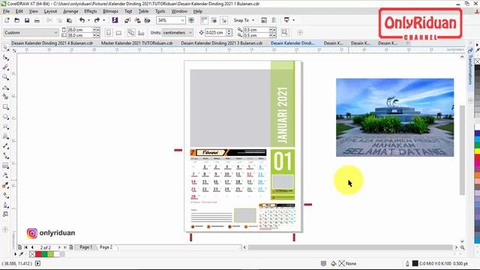Toggle Treat All Objects as Filled button
This screenshot has height=270, width=480.
(285, 32)
